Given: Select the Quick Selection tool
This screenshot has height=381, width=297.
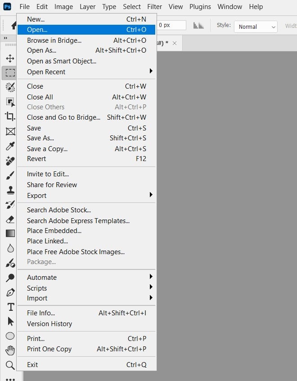Looking at the screenshot, I should 10,87.
